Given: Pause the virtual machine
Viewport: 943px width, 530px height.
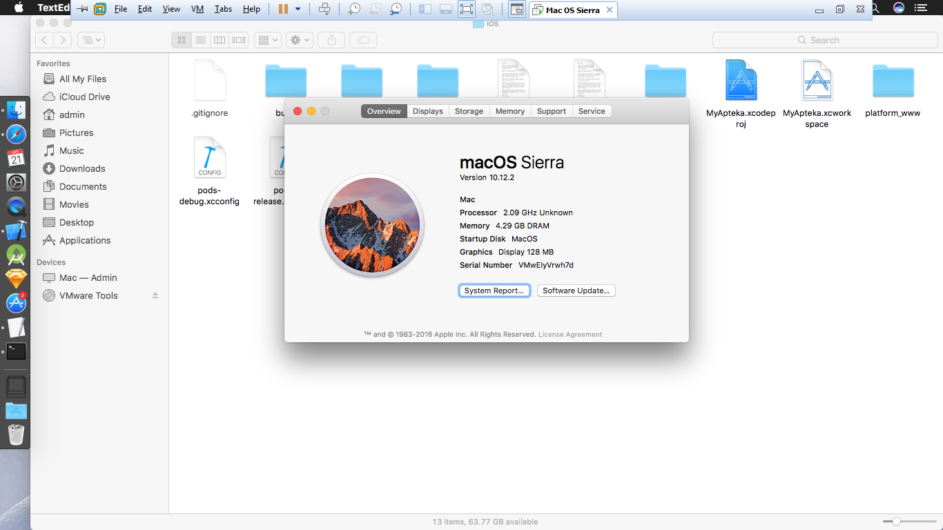Looking at the screenshot, I should coord(283,9).
